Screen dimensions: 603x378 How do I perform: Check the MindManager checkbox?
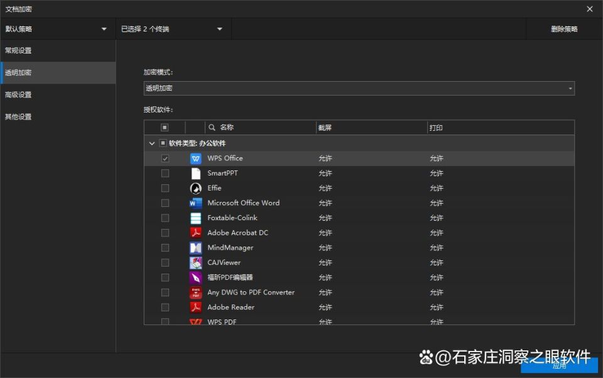165,248
